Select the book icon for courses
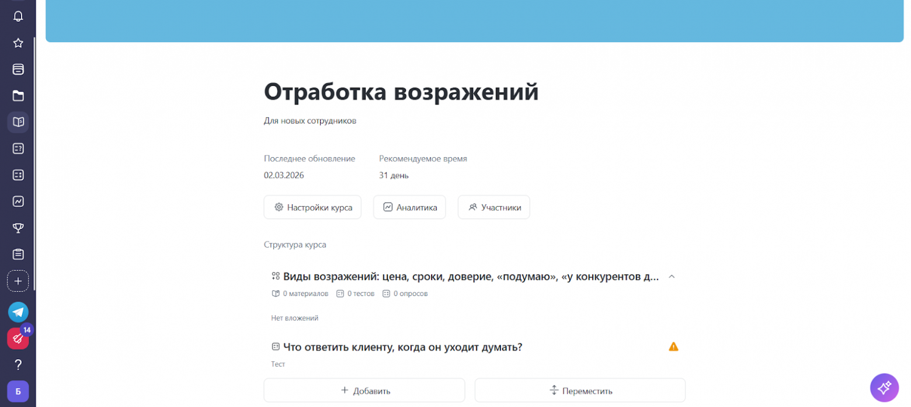Screen dimensions: 911x407 pos(18,122)
